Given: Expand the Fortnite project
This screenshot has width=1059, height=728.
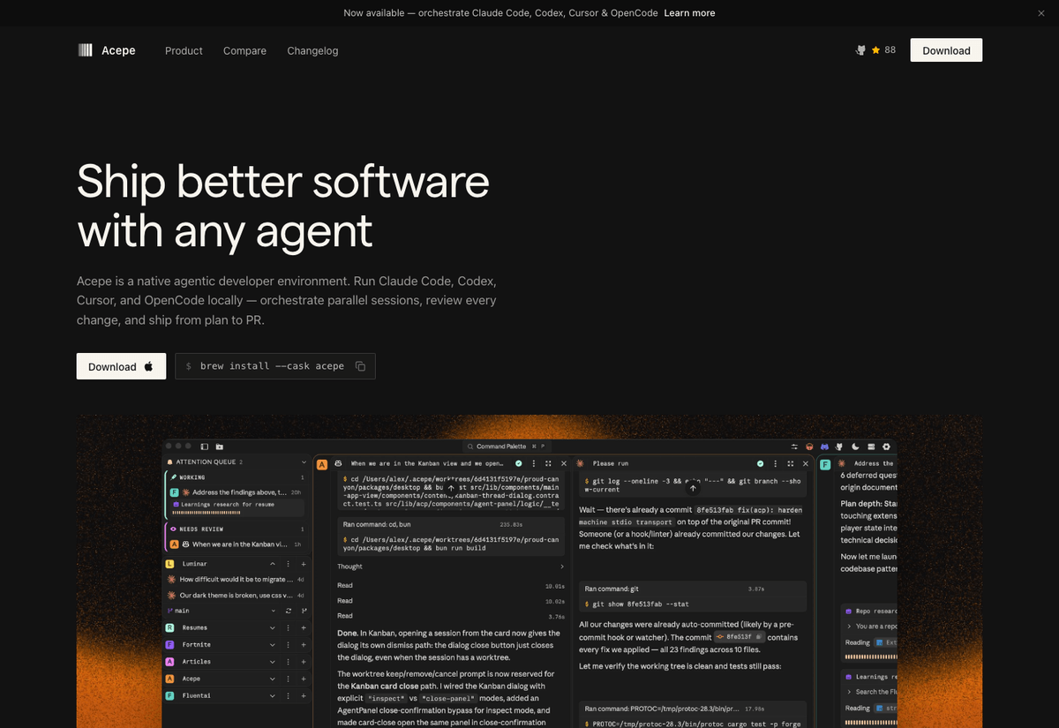Looking at the screenshot, I should point(273,644).
